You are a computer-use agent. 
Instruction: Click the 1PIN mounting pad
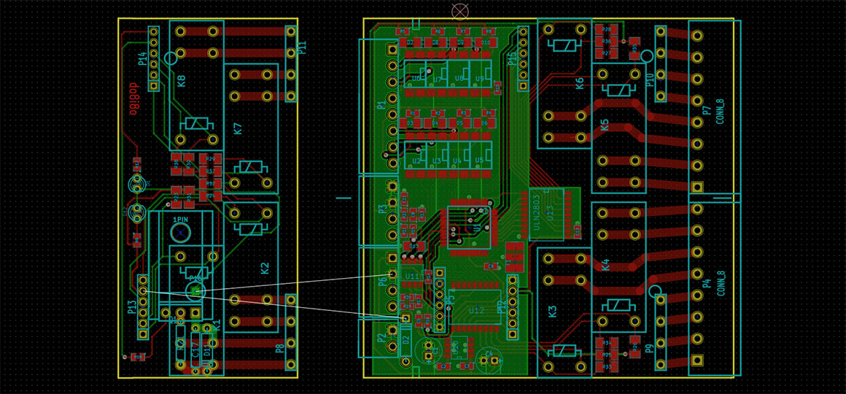pyautogui.click(x=180, y=233)
